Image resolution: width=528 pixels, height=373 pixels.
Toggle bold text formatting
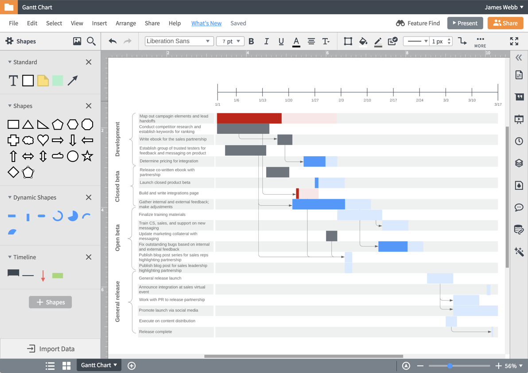pyautogui.click(x=251, y=41)
